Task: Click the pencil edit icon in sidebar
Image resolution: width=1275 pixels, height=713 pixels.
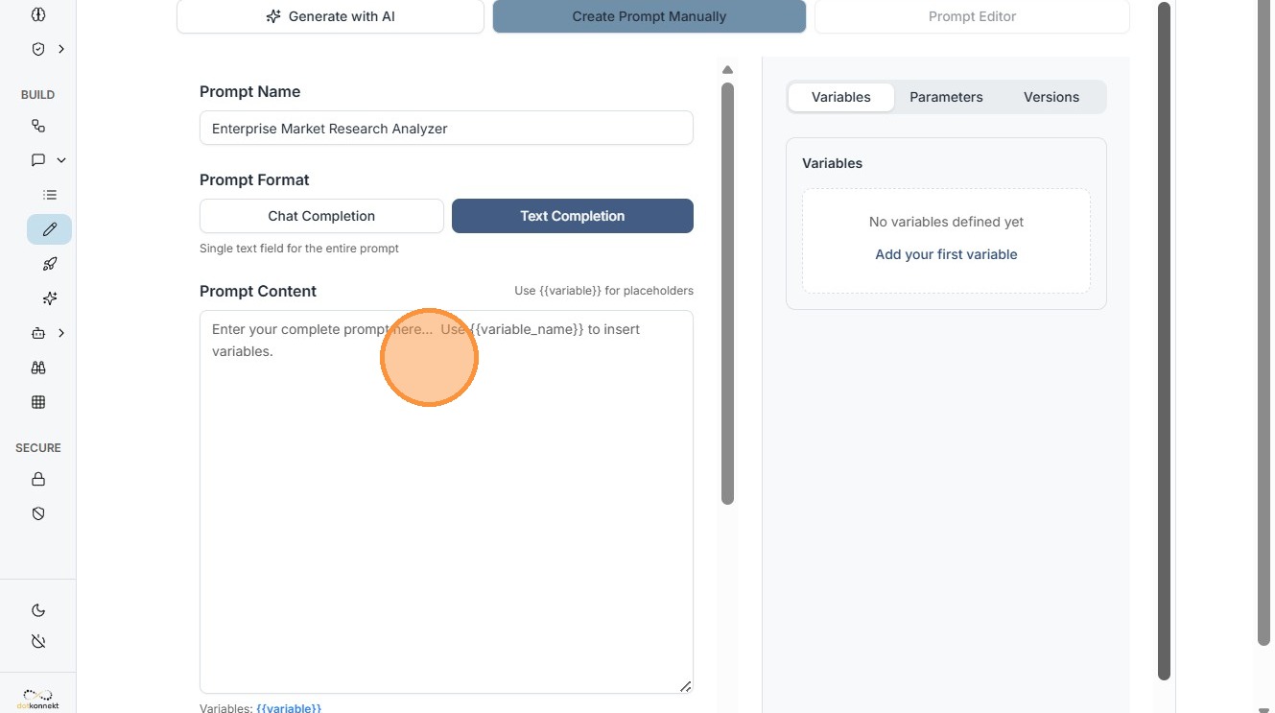Action: (50, 229)
